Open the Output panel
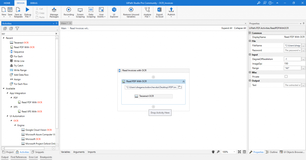 [5, 157]
